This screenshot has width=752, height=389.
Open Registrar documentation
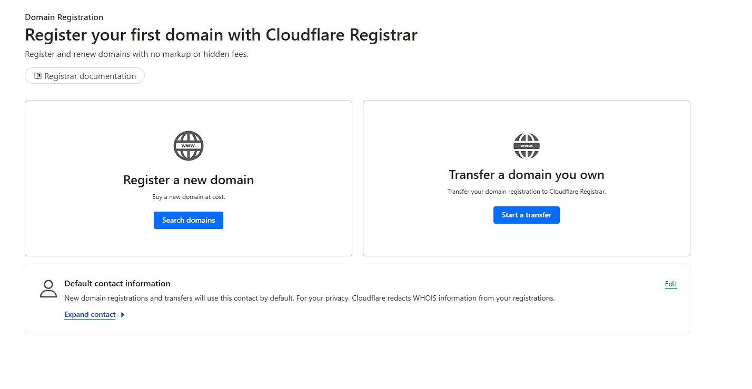point(90,76)
